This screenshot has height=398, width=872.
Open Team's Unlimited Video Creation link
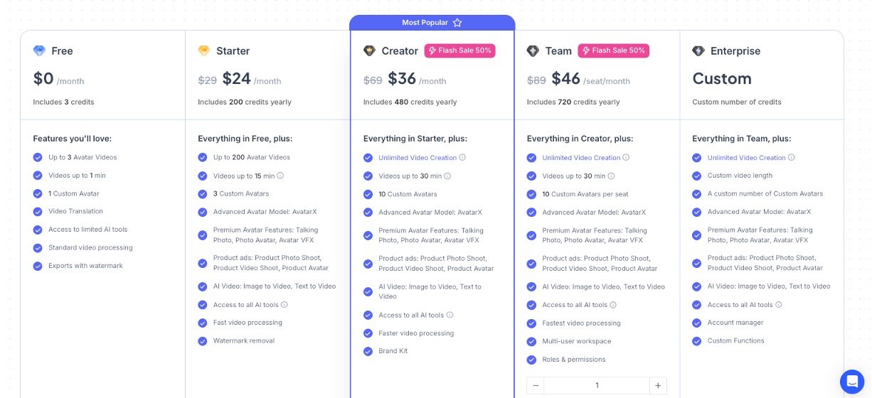point(581,158)
